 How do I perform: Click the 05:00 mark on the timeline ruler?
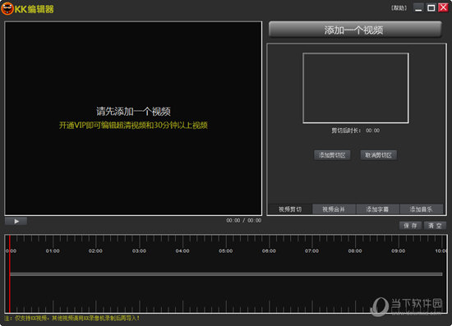[226, 250]
